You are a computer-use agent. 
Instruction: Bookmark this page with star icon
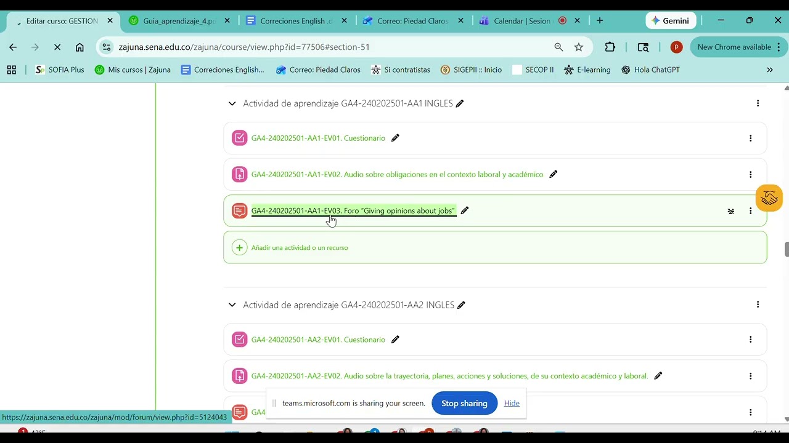click(578, 47)
